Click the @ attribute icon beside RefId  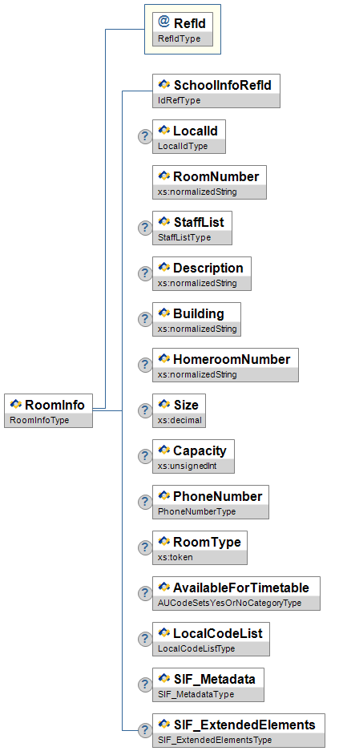pyautogui.click(x=163, y=22)
